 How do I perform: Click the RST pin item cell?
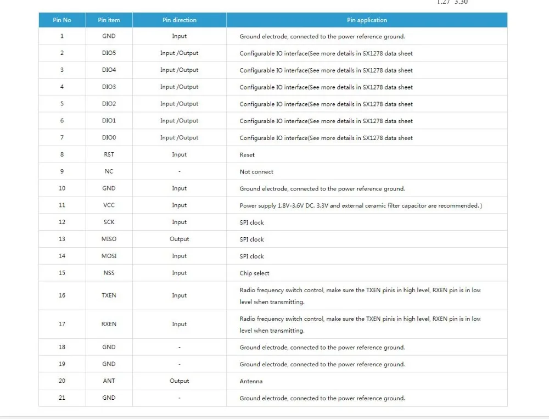pos(109,154)
